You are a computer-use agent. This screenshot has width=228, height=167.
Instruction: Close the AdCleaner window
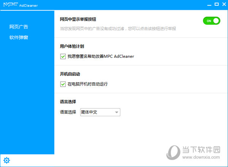point(223,5)
